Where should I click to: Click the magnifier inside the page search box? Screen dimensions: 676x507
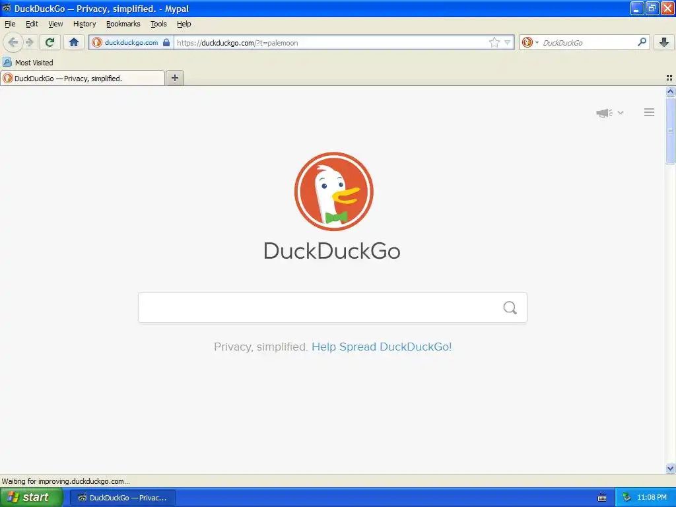tap(510, 308)
